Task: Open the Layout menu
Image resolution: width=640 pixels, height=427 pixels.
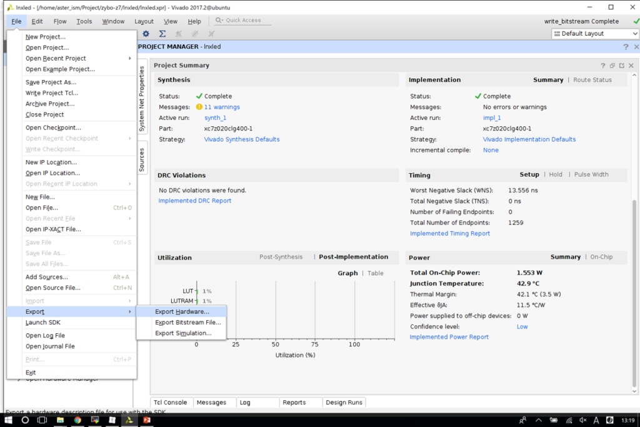Action: pyautogui.click(x=144, y=21)
